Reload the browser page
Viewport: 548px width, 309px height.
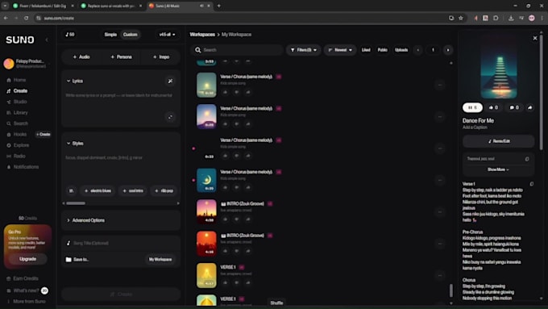[x=27, y=18]
